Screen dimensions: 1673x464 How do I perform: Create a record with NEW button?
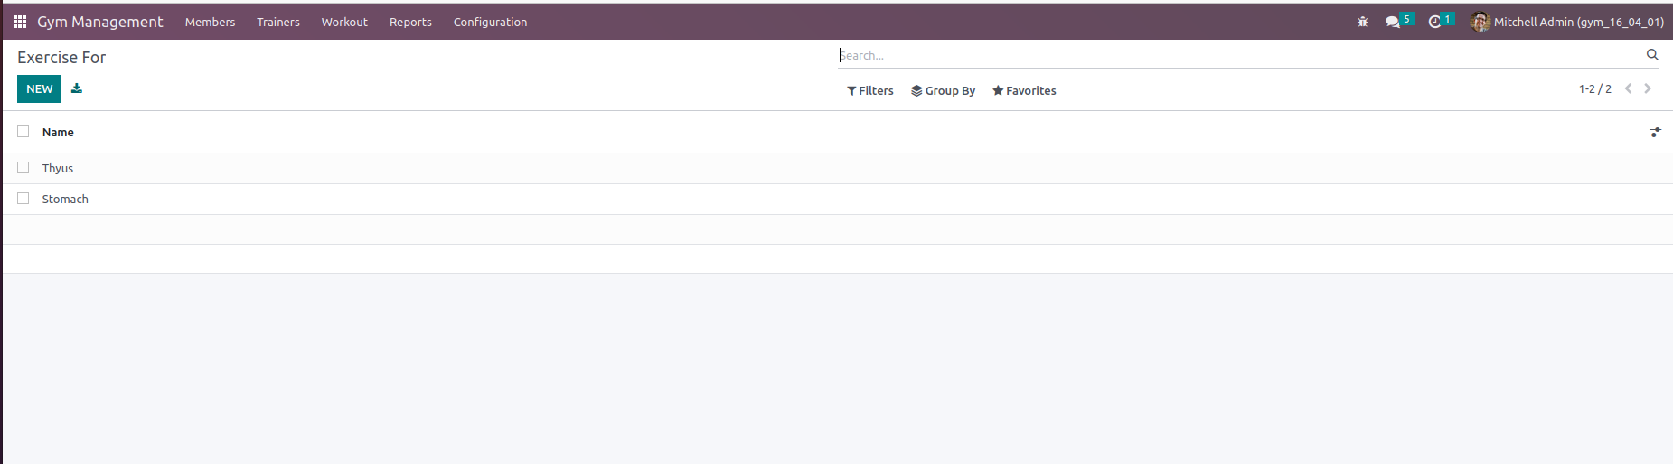(x=39, y=88)
